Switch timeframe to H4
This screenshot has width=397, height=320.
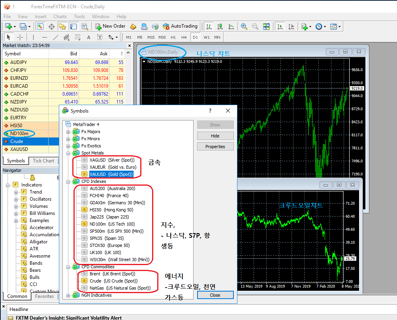184,37
